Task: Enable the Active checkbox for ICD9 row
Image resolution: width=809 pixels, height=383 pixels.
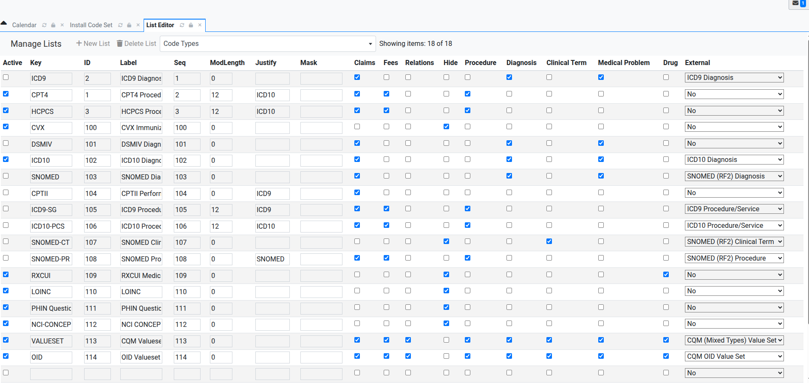Action: tap(6, 77)
